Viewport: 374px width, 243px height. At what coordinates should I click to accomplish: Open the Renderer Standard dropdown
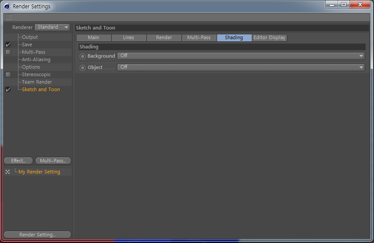pos(52,27)
